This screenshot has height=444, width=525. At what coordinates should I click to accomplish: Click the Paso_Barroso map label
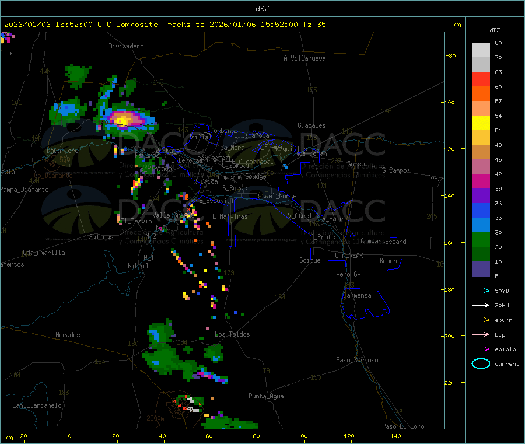[357, 360]
